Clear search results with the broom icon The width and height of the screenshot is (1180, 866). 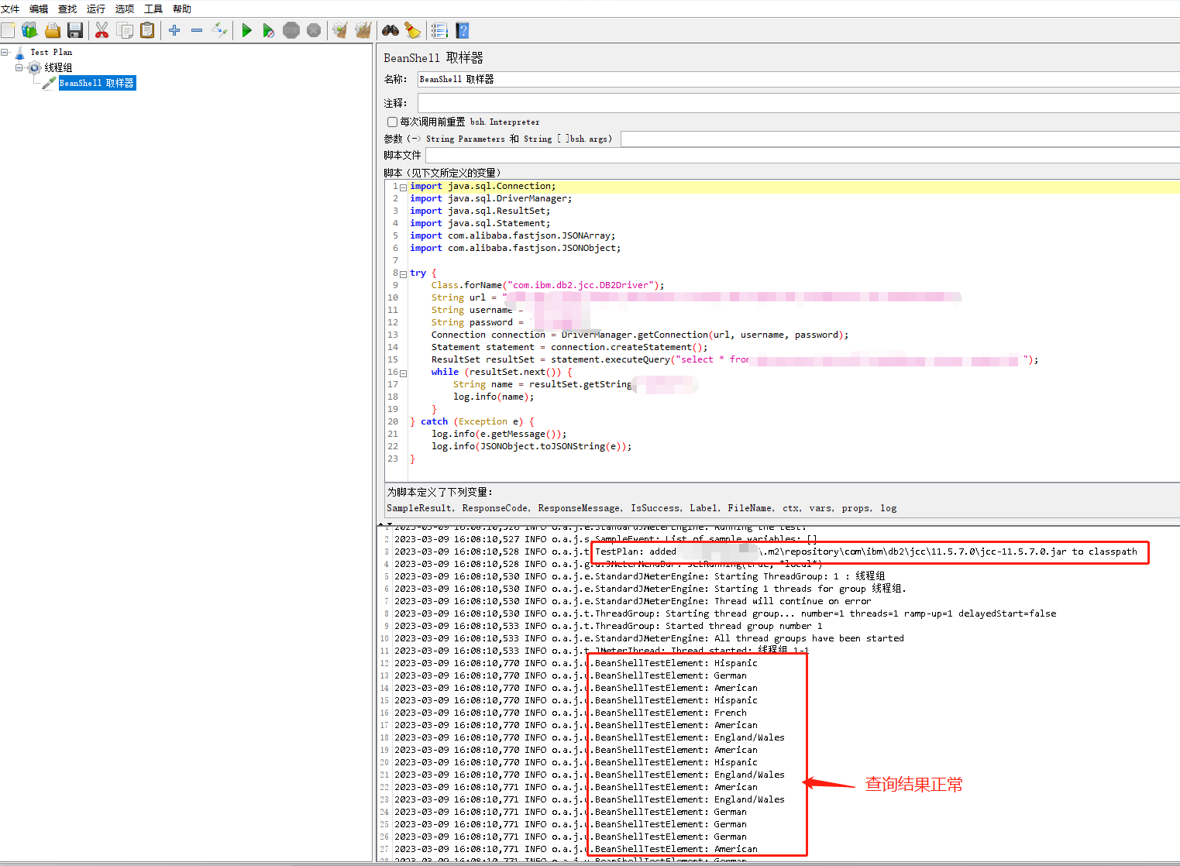412,30
